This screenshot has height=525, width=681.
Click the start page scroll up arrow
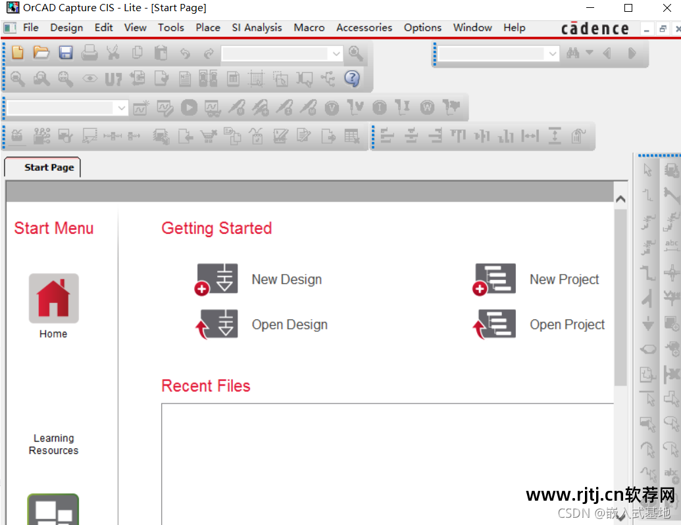(620, 199)
